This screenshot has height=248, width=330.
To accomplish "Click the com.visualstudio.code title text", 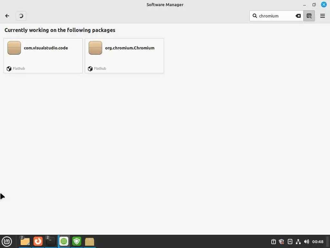I will pyautogui.click(x=46, y=48).
